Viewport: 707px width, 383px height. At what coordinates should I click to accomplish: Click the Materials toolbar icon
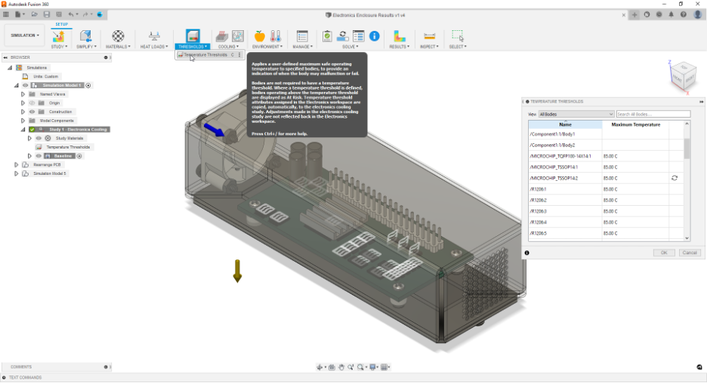118,35
